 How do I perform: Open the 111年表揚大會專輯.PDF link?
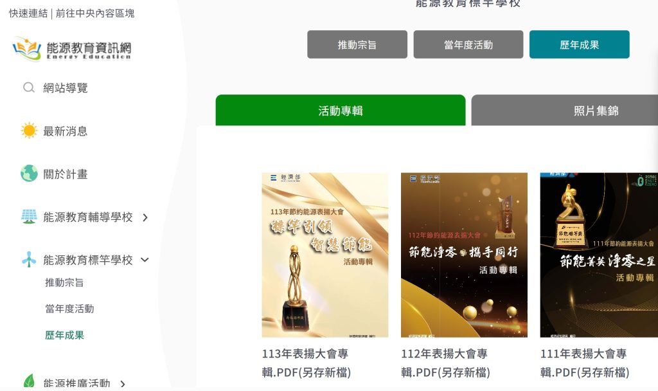coord(585,363)
